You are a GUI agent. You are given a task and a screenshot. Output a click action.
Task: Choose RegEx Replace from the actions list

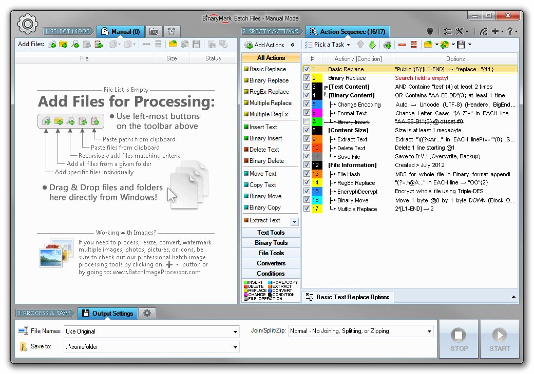(x=269, y=92)
